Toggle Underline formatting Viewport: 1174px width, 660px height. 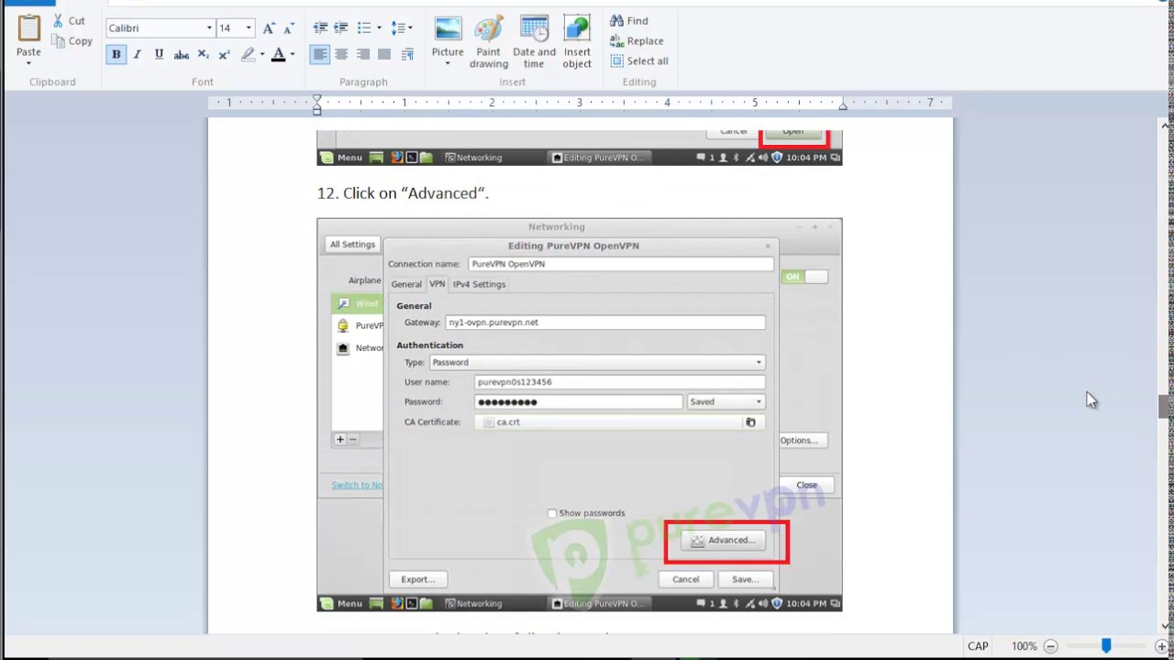click(159, 55)
